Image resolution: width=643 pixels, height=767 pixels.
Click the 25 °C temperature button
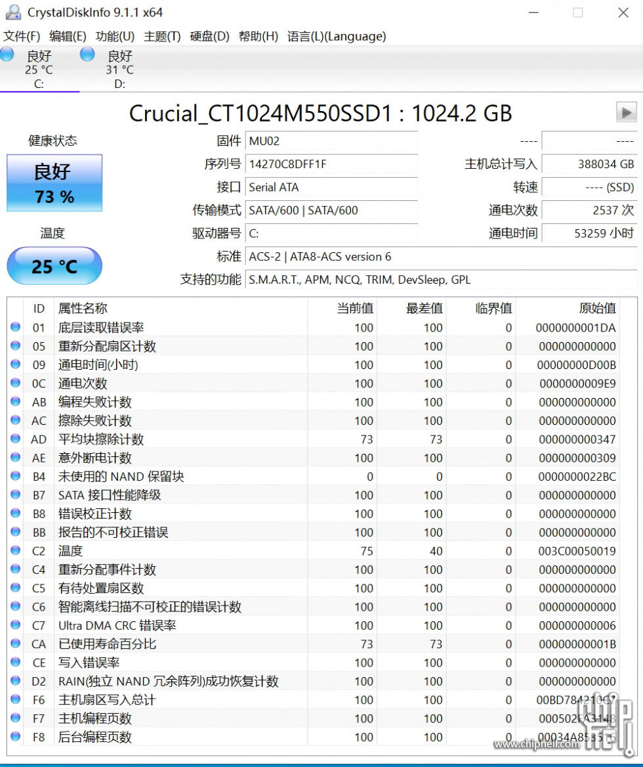54,265
